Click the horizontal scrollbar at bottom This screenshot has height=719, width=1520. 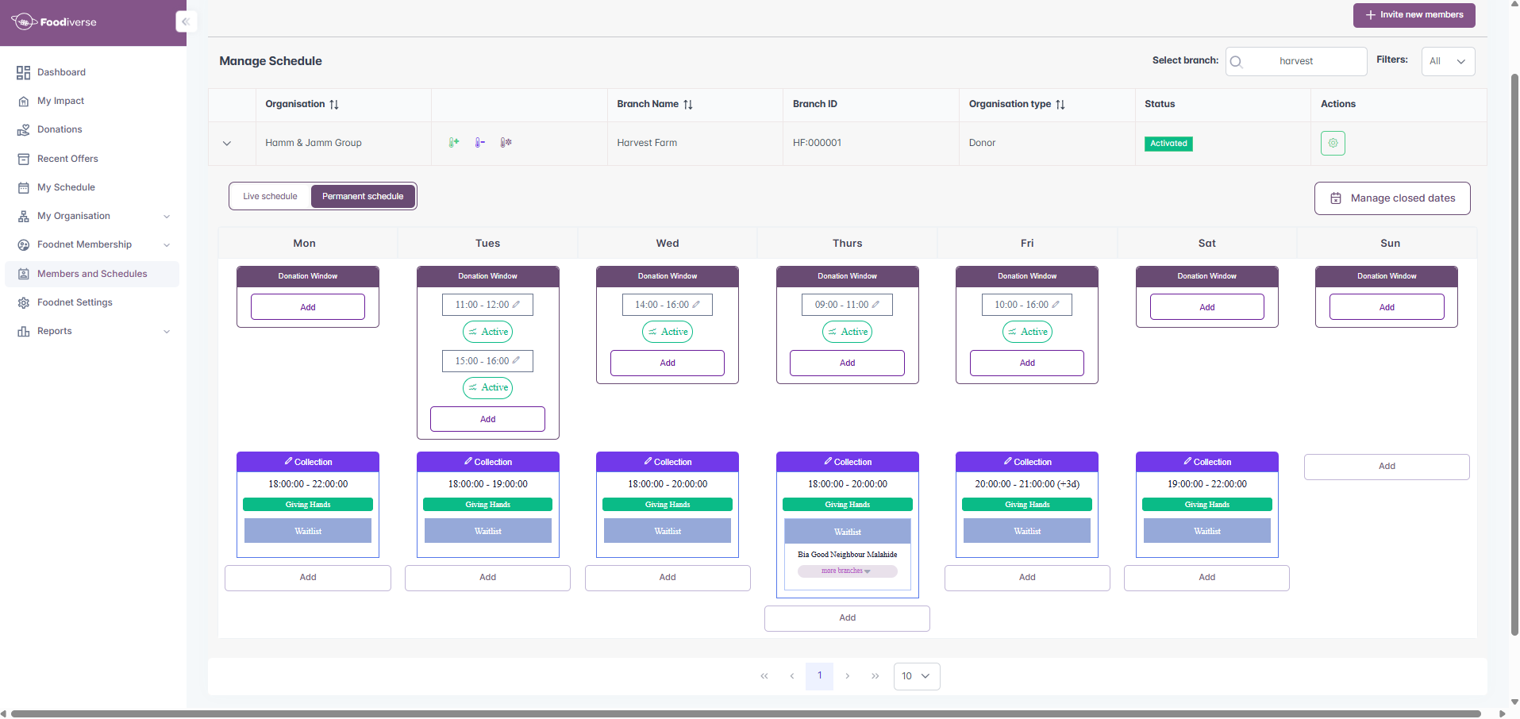click(746, 713)
